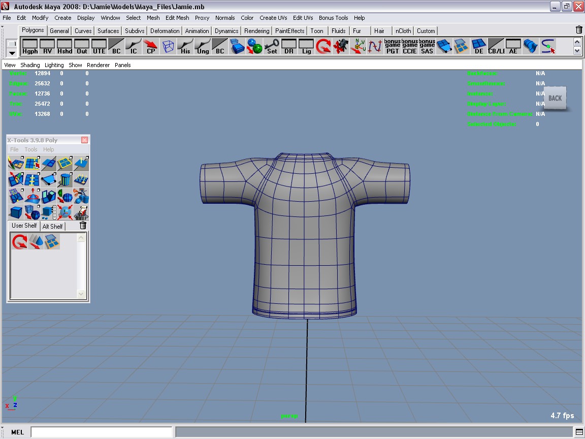
Task: Open the viewport Panels menu
Action: pos(123,65)
